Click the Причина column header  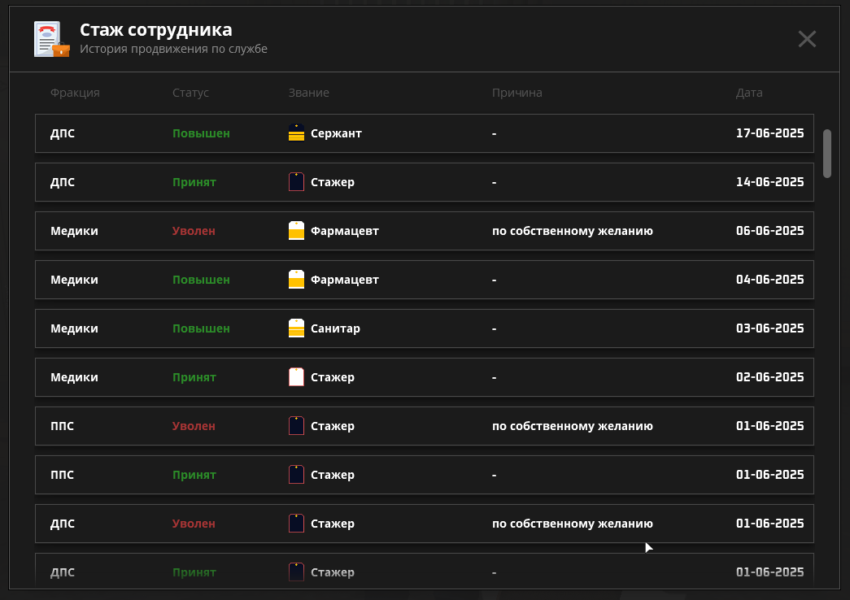[x=517, y=93]
